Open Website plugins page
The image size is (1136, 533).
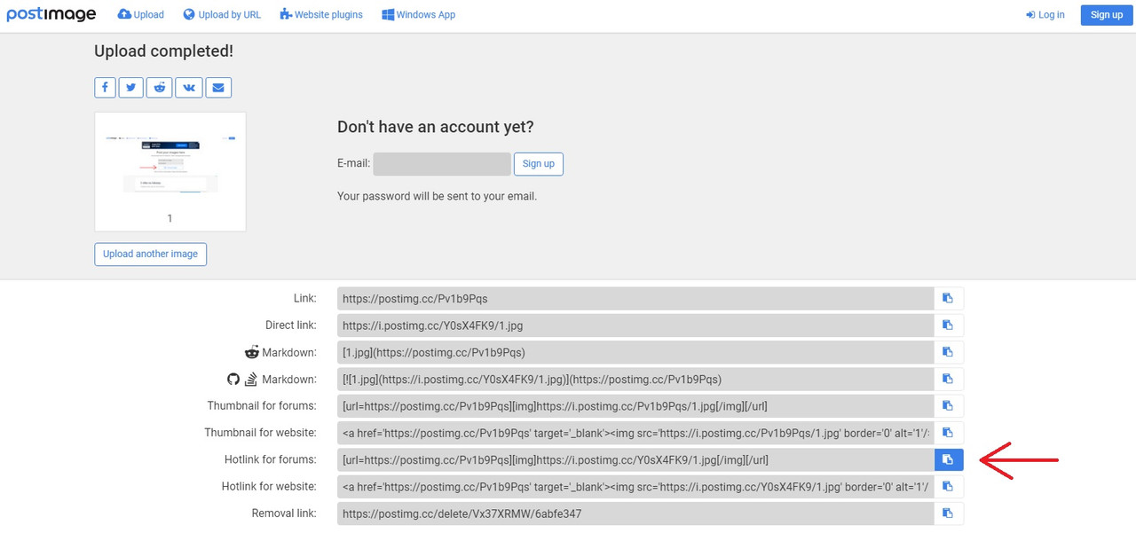(x=321, y=14)
